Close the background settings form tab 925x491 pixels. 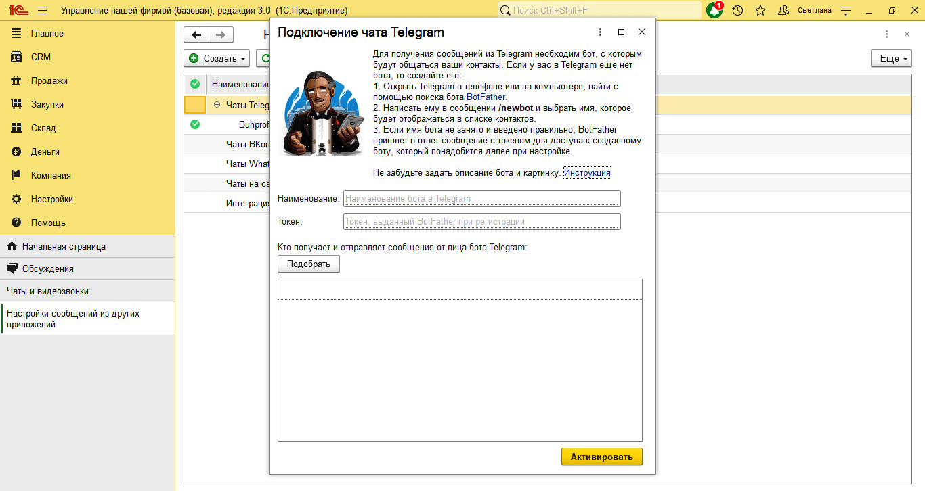(907, 34)
